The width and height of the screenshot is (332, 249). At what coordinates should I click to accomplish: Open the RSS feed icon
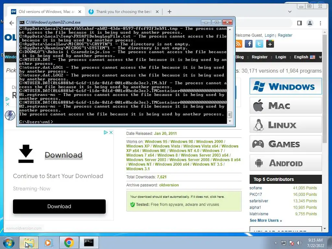[239, 44]
